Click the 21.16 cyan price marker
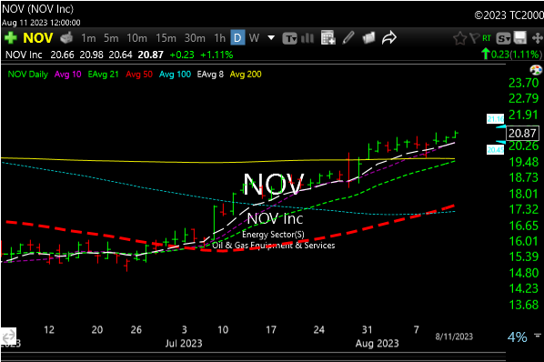 [496, 119]
